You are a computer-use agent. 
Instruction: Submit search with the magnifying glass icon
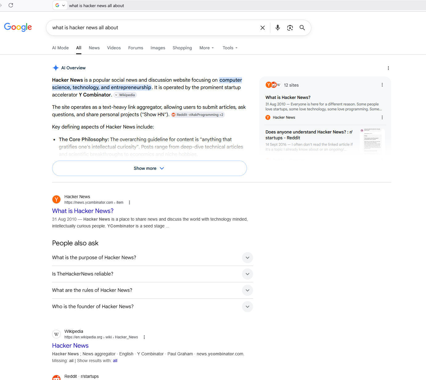coord(302,28)
